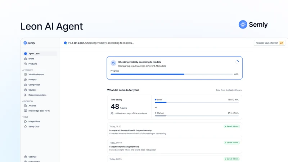Click 'What did Leon do for you?' heading
The width and height of the screenshot is (288, 162).
(x=123, y=90)
